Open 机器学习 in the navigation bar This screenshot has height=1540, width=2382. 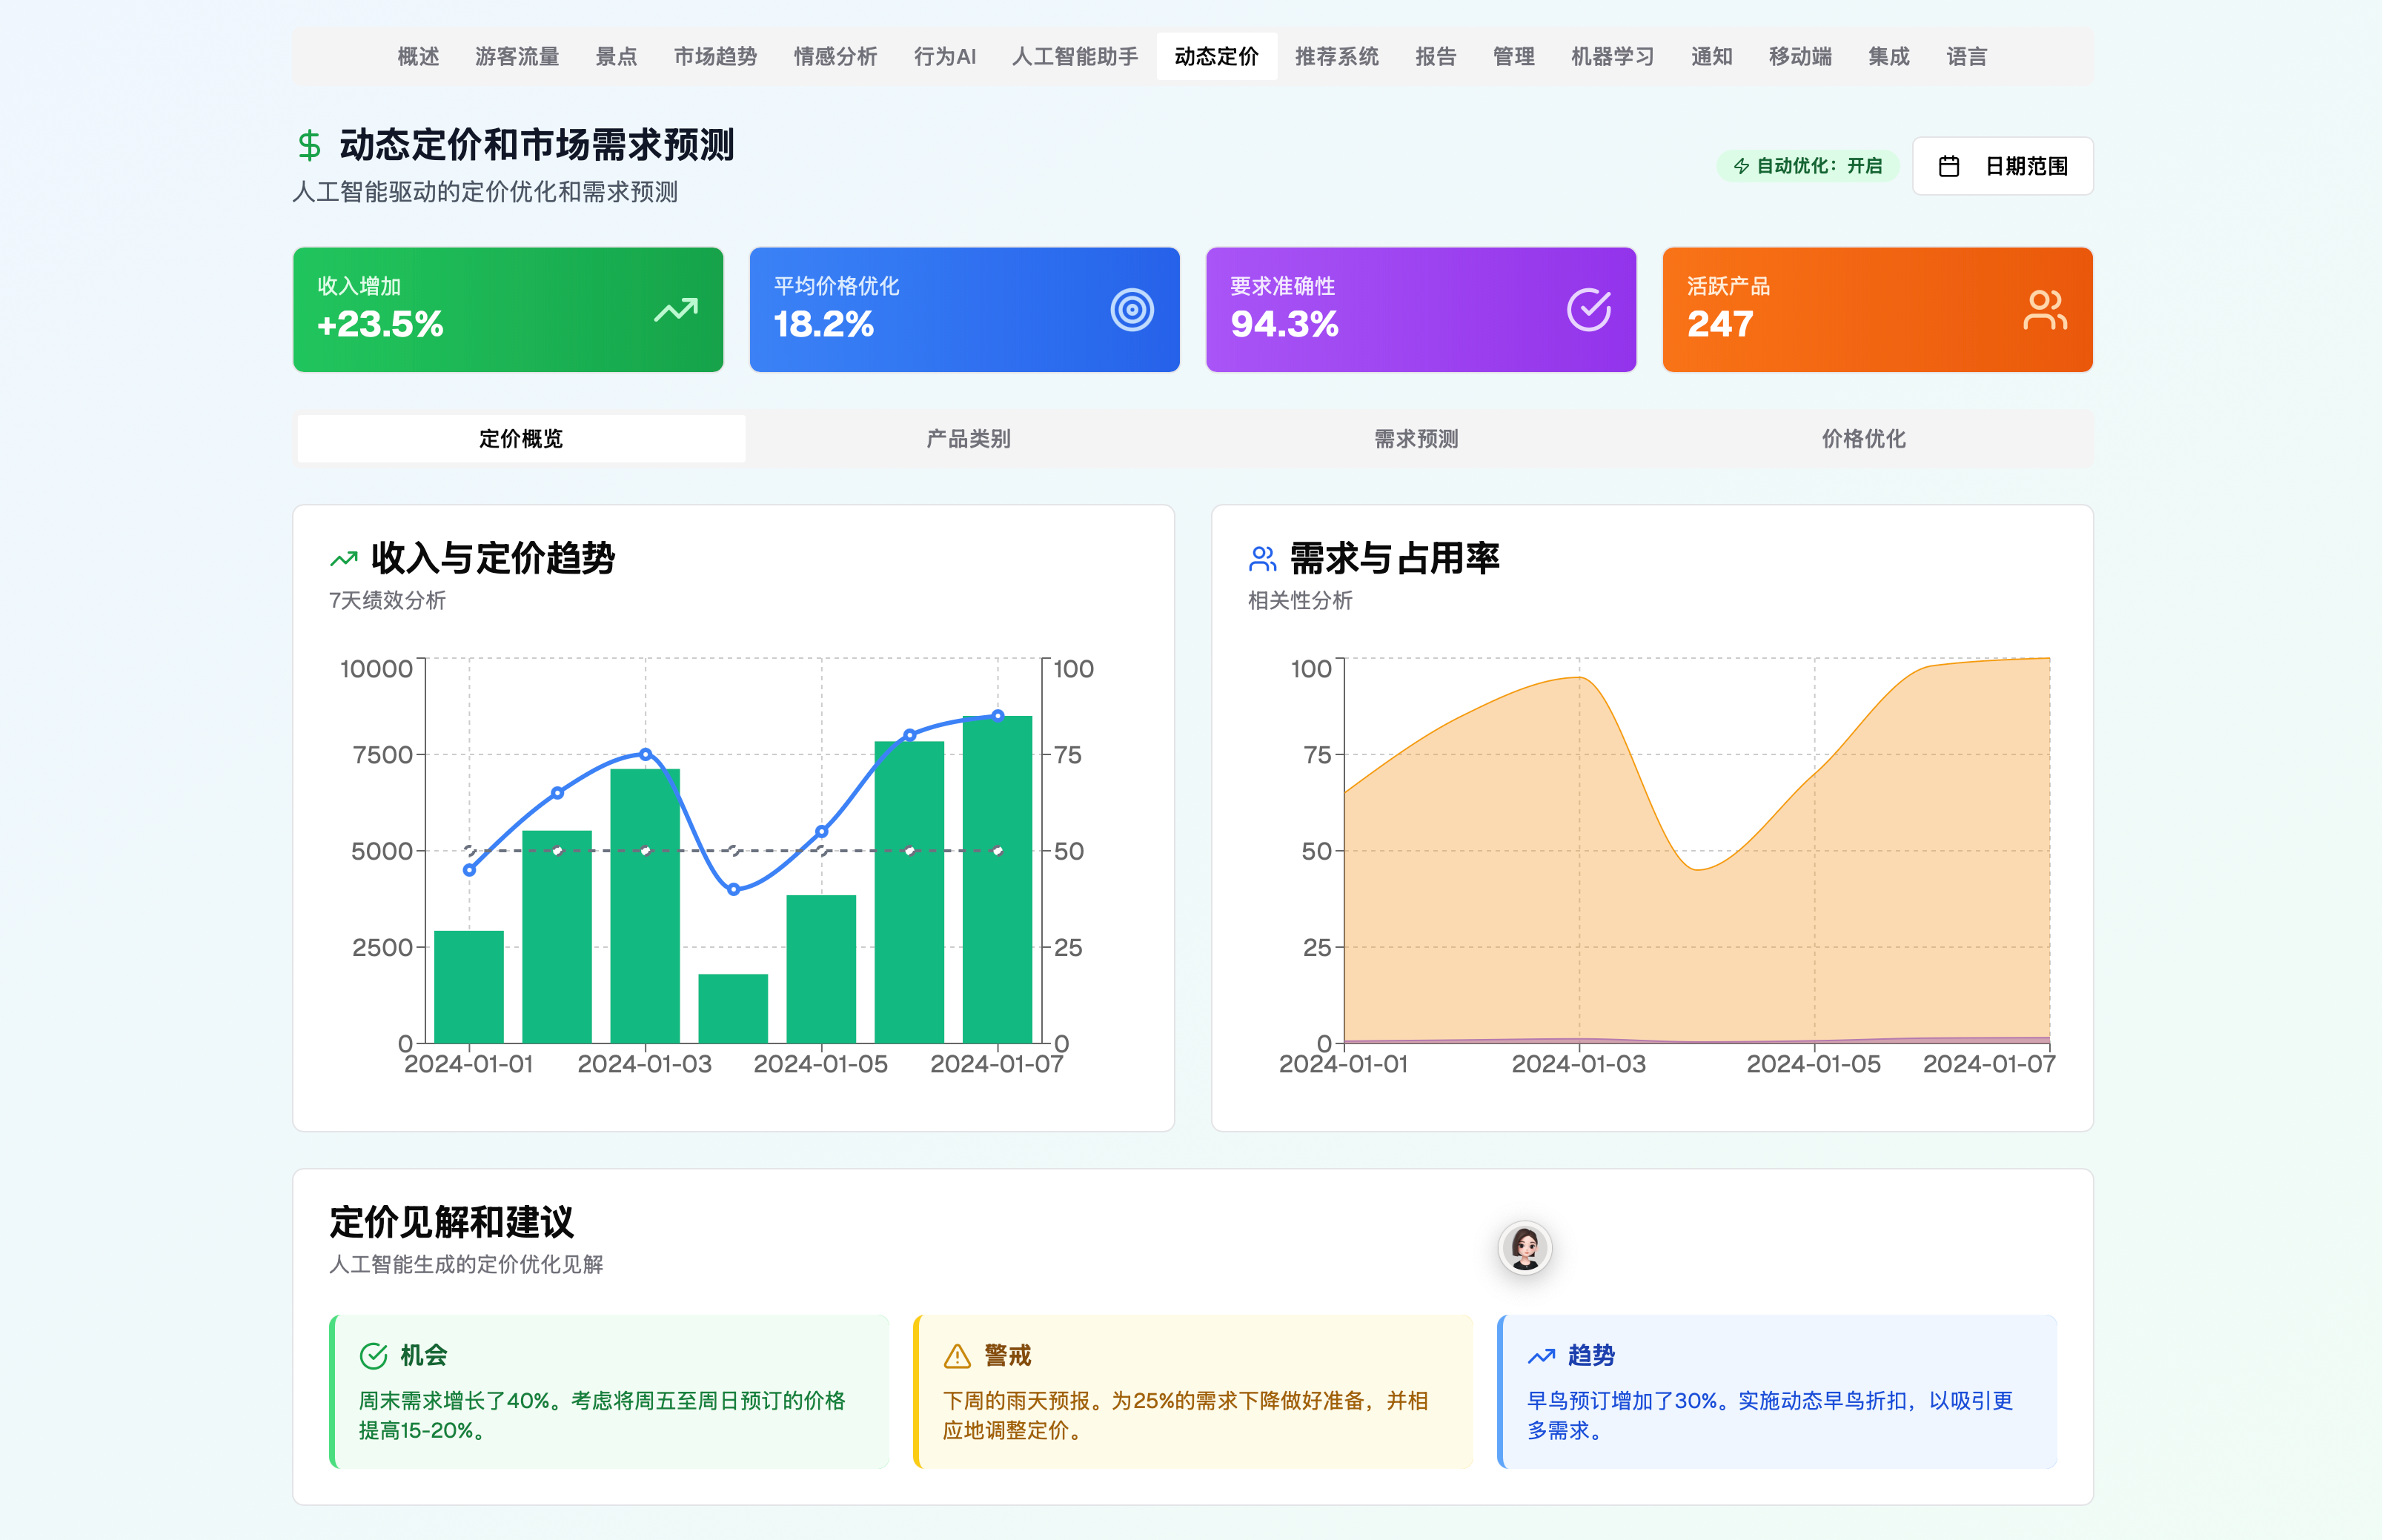(1612, 57)
